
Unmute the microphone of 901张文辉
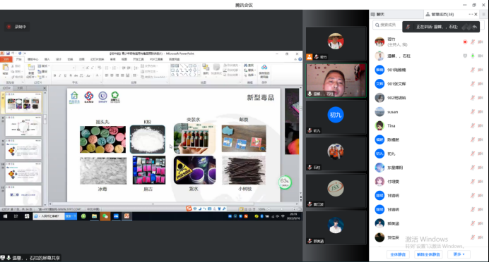click(x=473, y=84)
